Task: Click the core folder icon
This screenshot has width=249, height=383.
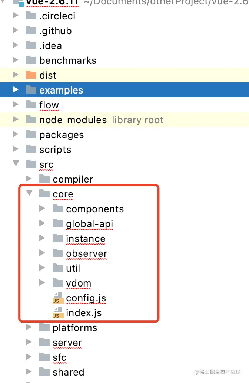Action: [44, 194]
